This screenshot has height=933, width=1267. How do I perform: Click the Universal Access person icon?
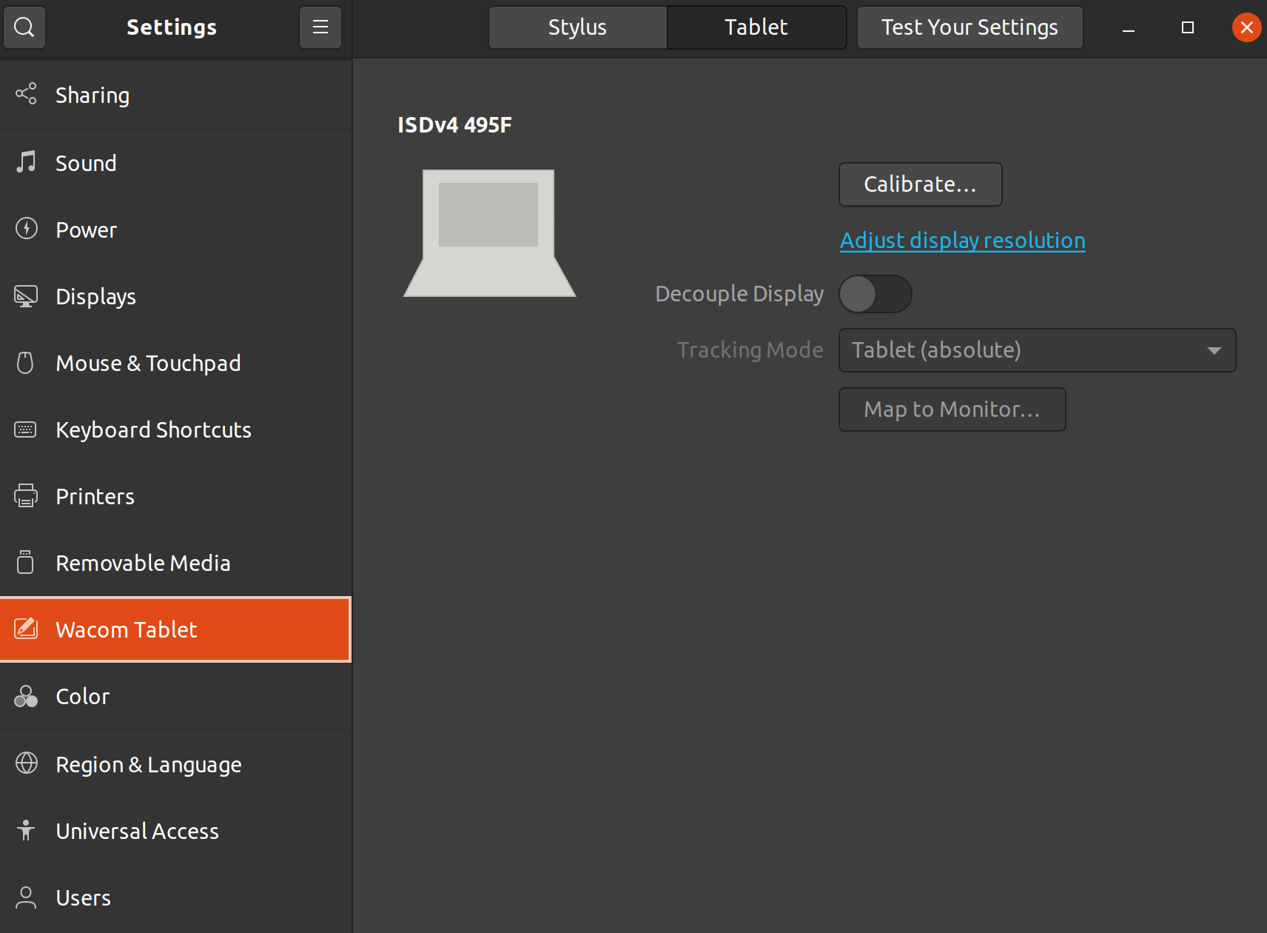coord(26,830)
